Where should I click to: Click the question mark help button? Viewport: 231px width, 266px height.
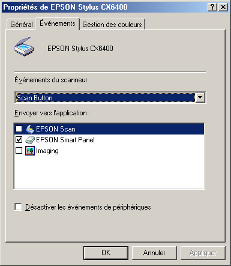click(212, 7)
